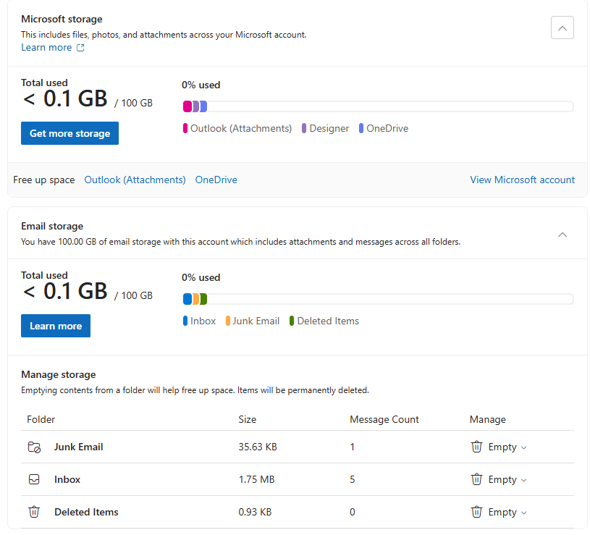Click the green Deleted Items legend swatch
The image size is (590, 535).
click(x=292, y=321)
